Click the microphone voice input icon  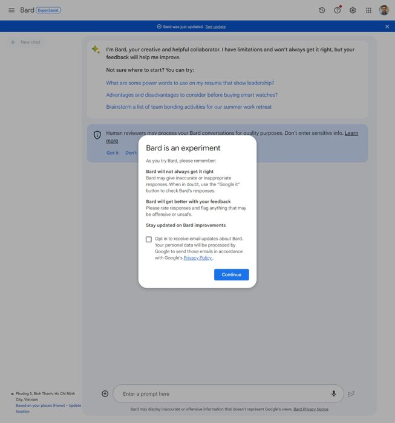point(334,393)
